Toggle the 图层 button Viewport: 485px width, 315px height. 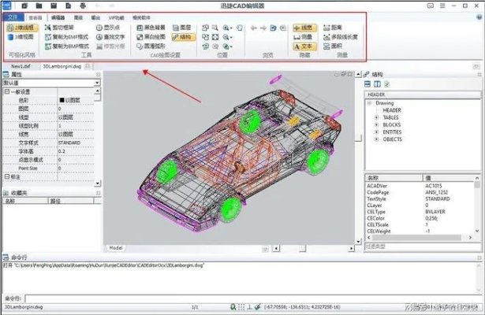(x=182, y=28)
